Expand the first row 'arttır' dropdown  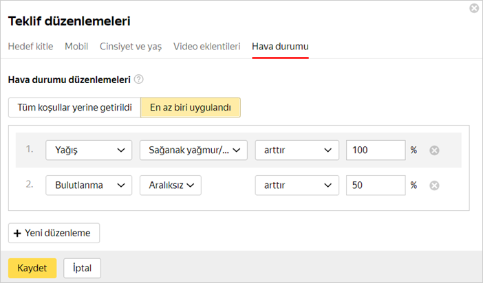[297, 150]
